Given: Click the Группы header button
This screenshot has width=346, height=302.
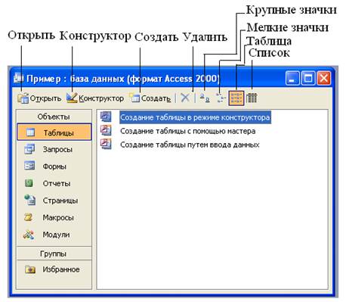Looking at the screenshot, I should coord(54,254).
